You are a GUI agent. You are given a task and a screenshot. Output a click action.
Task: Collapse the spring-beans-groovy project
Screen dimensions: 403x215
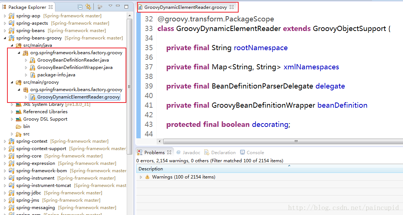(x=5, y=38)
